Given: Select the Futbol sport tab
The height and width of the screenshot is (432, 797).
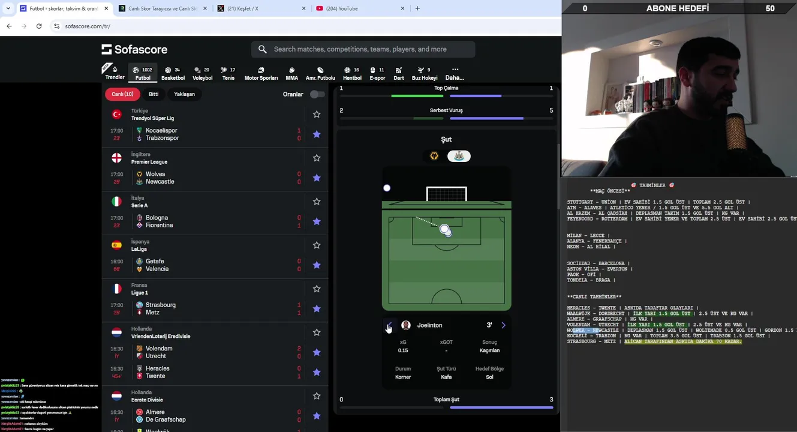Looking at the screenshot, I should (143, 73).
